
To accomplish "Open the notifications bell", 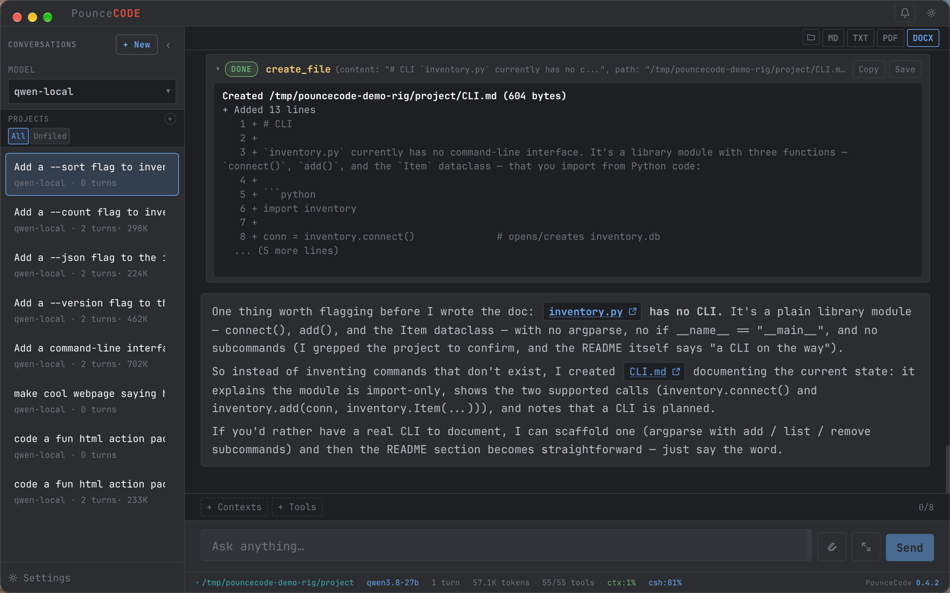I will tap(905, 13).
